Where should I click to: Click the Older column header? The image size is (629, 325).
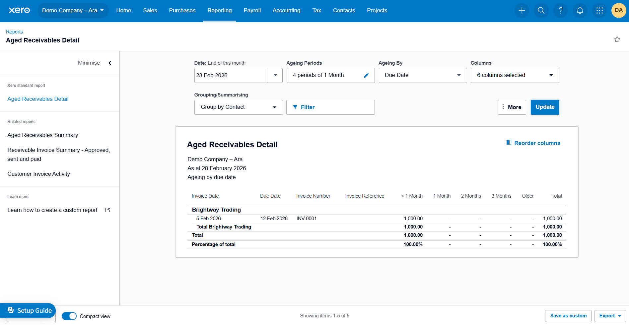coord(528,196)
